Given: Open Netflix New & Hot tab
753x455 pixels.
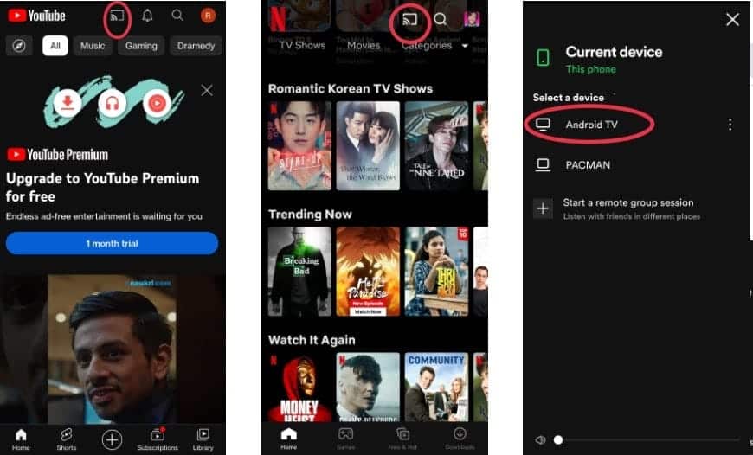Looking at the screenshot, I should [403, 439].
